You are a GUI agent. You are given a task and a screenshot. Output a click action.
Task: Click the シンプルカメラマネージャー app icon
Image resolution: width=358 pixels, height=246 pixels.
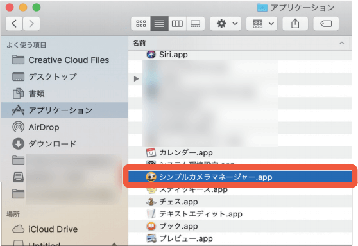coord(151,177)
